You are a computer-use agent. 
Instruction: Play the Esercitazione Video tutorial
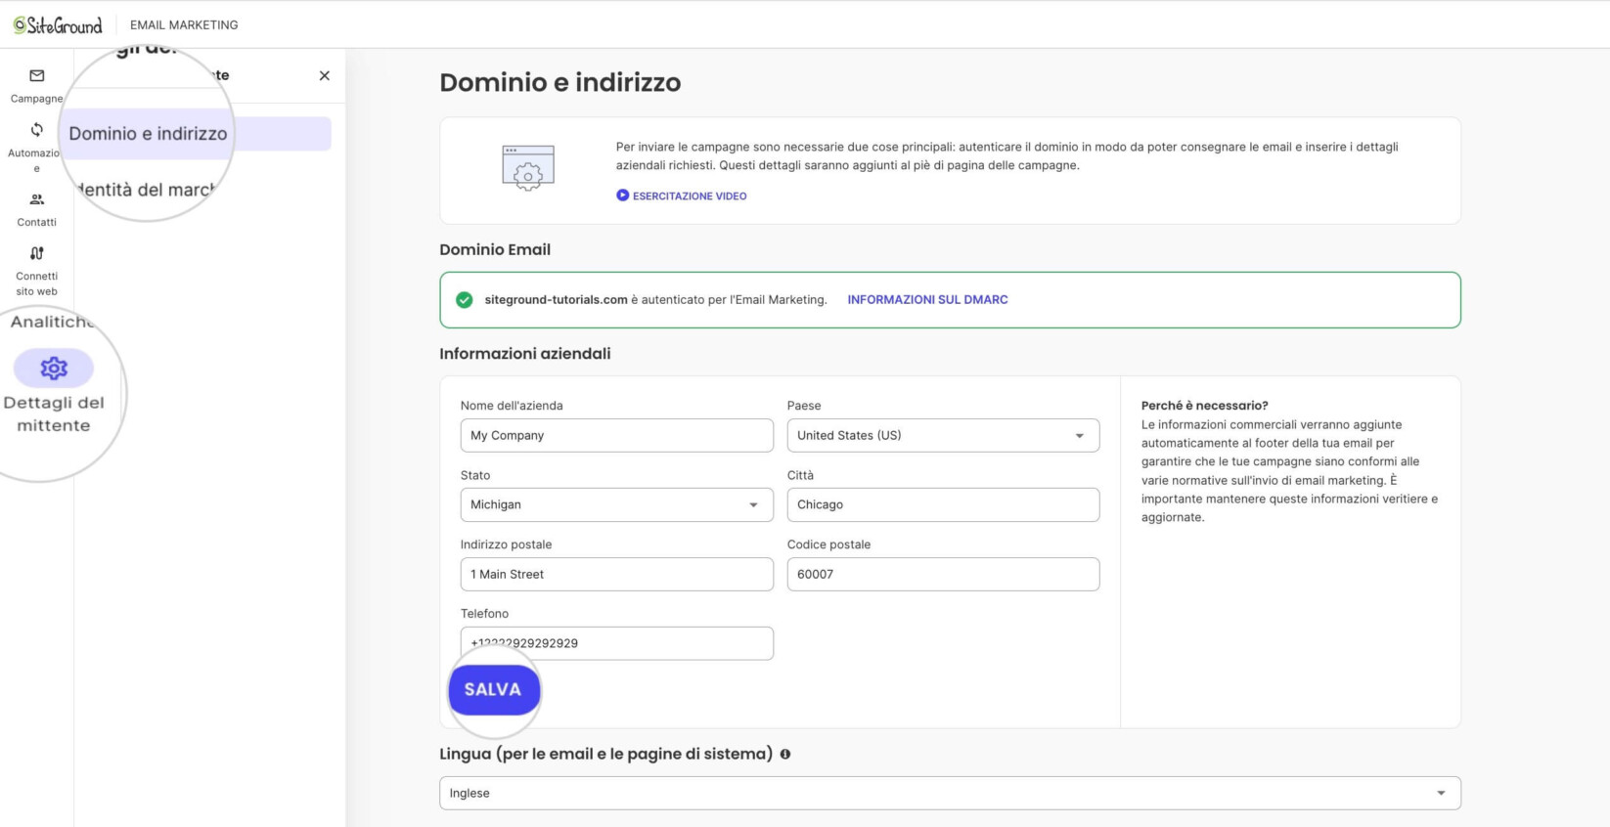682,196
